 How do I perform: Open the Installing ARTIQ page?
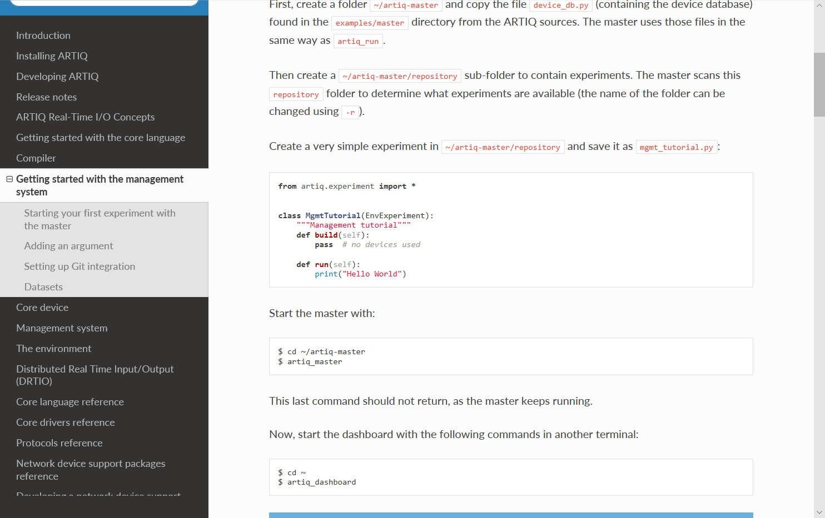pyautogui.click(x=52, y=56)
